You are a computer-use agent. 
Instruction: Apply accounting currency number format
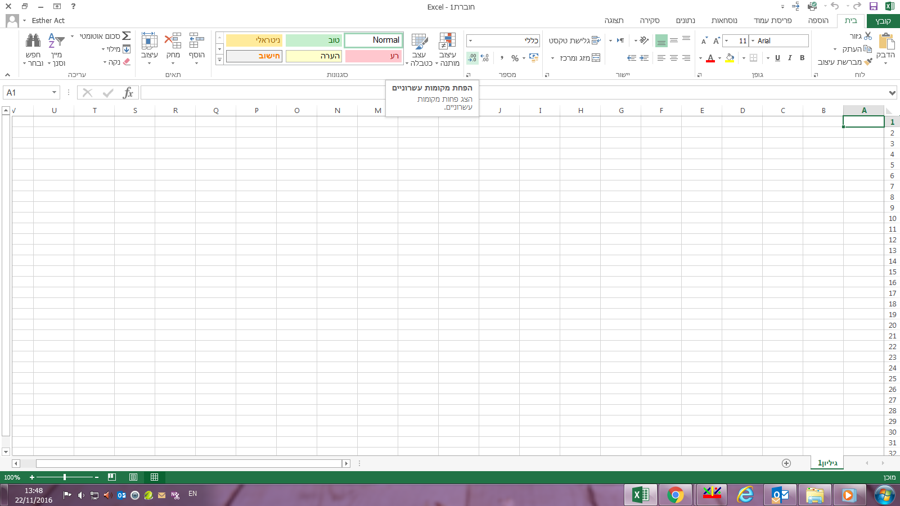[534, 58]
